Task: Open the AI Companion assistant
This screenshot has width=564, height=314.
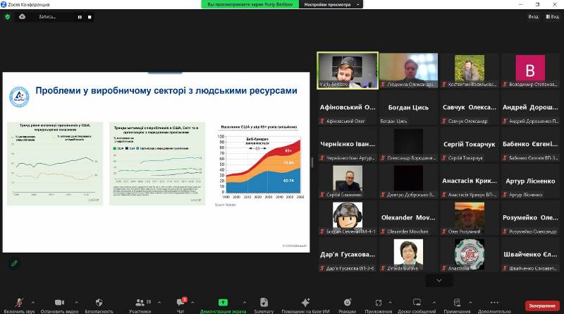Action: click(305, 306)
